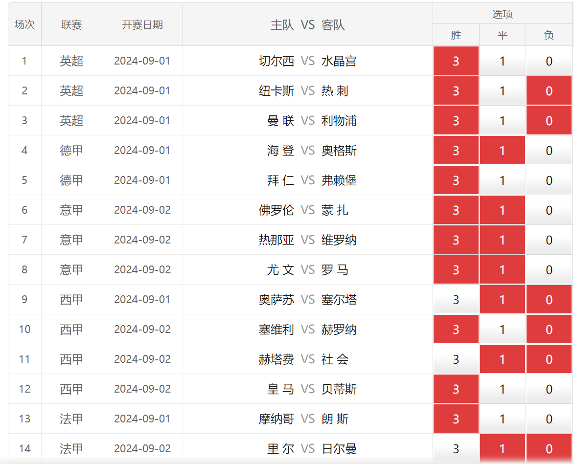Screen dimensions: 574x464
Task: Toggle win option 3 for 塞维利 vs 赫罗纳
Action: tap(456, 329)
